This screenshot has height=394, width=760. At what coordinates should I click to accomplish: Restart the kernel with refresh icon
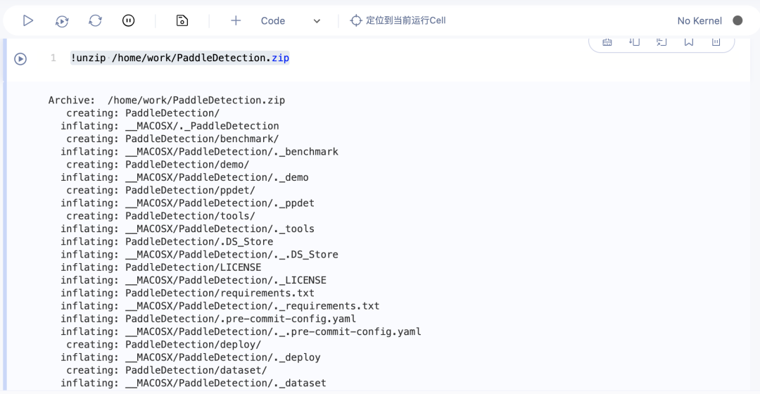(x=95, y=20)
